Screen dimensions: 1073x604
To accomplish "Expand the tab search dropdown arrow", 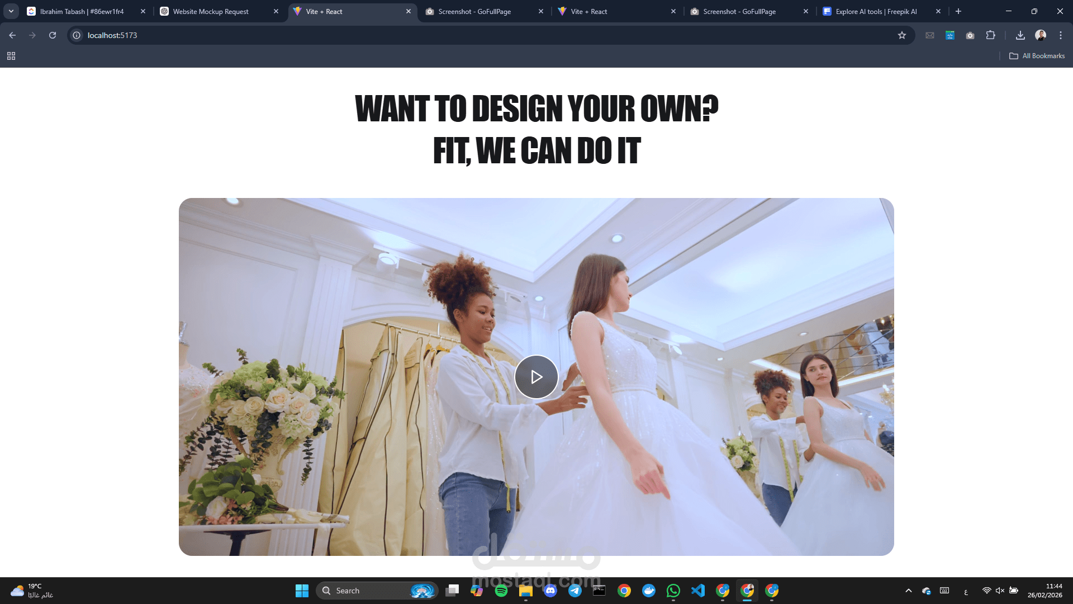I will click(x=11, y=11).
